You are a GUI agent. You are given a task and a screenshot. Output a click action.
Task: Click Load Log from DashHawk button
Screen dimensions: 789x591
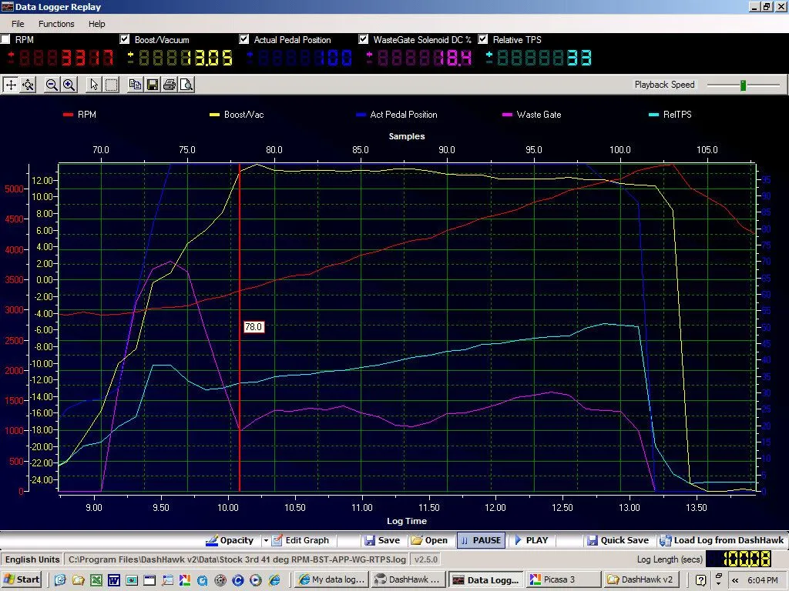point(720,540)
